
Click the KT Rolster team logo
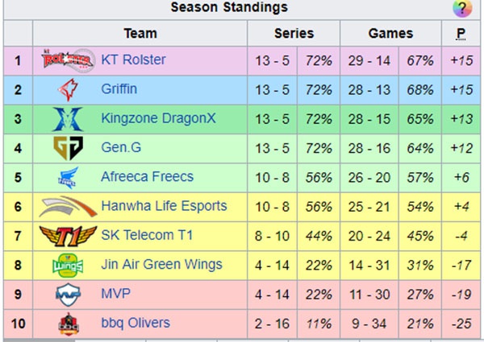coord(68,60)
